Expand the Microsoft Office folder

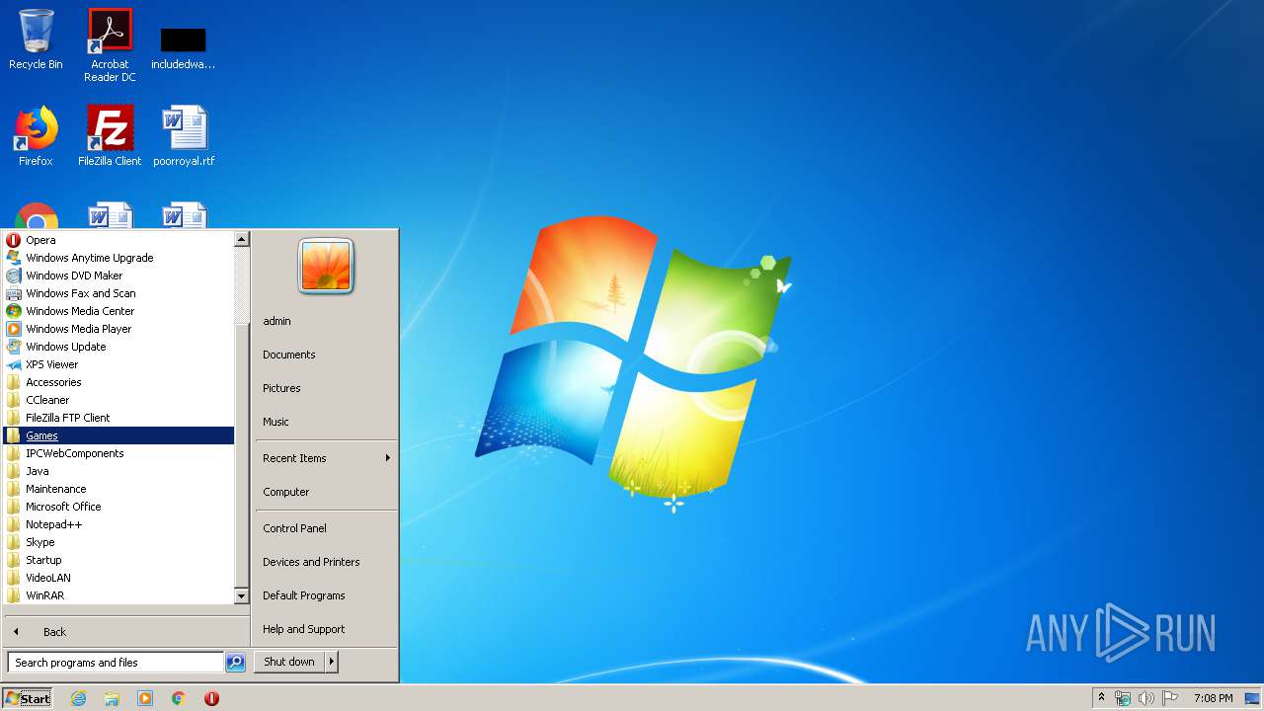pos(118,507)
